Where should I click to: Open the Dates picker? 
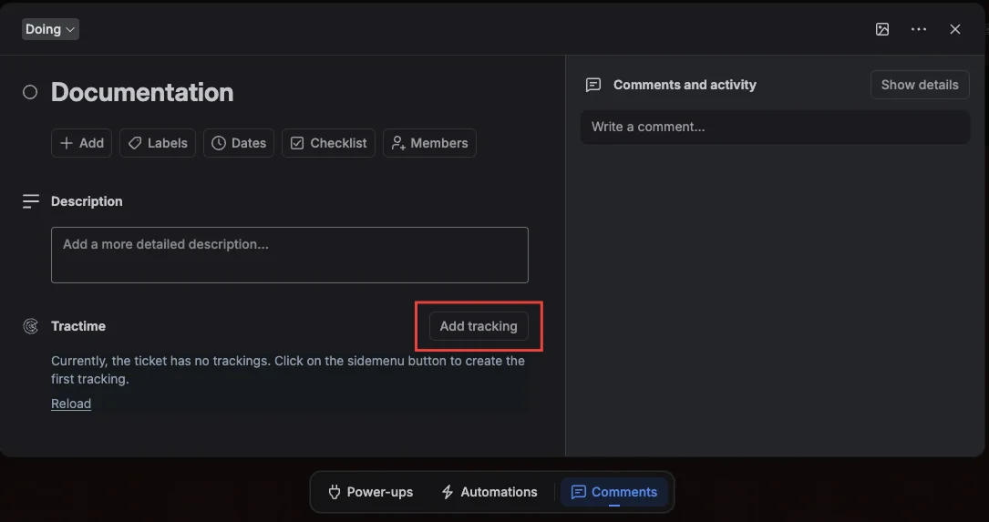[239, 143]
